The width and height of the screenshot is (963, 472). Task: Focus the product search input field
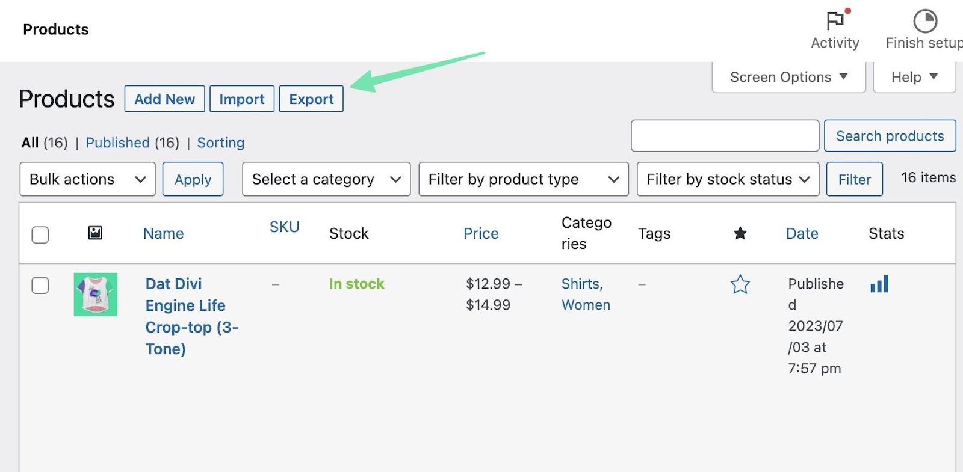[x=725, y=136]
